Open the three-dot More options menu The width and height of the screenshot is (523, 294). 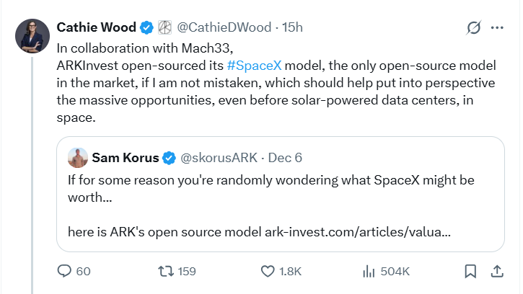point(497,27)
